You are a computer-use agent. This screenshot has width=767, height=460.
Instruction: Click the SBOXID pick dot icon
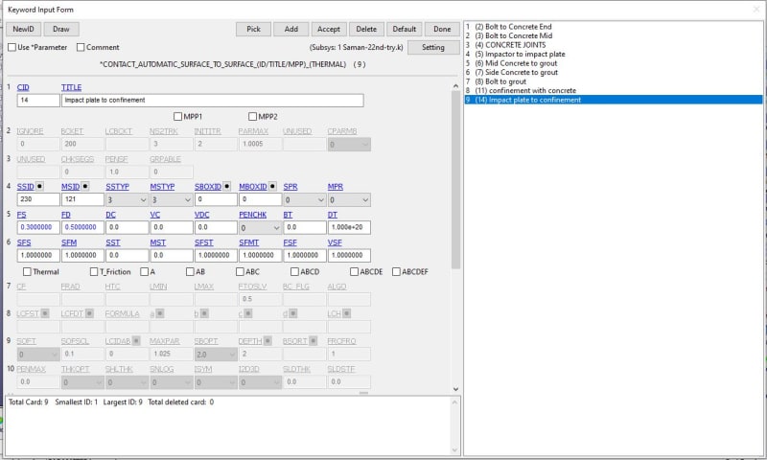point(227,186)
